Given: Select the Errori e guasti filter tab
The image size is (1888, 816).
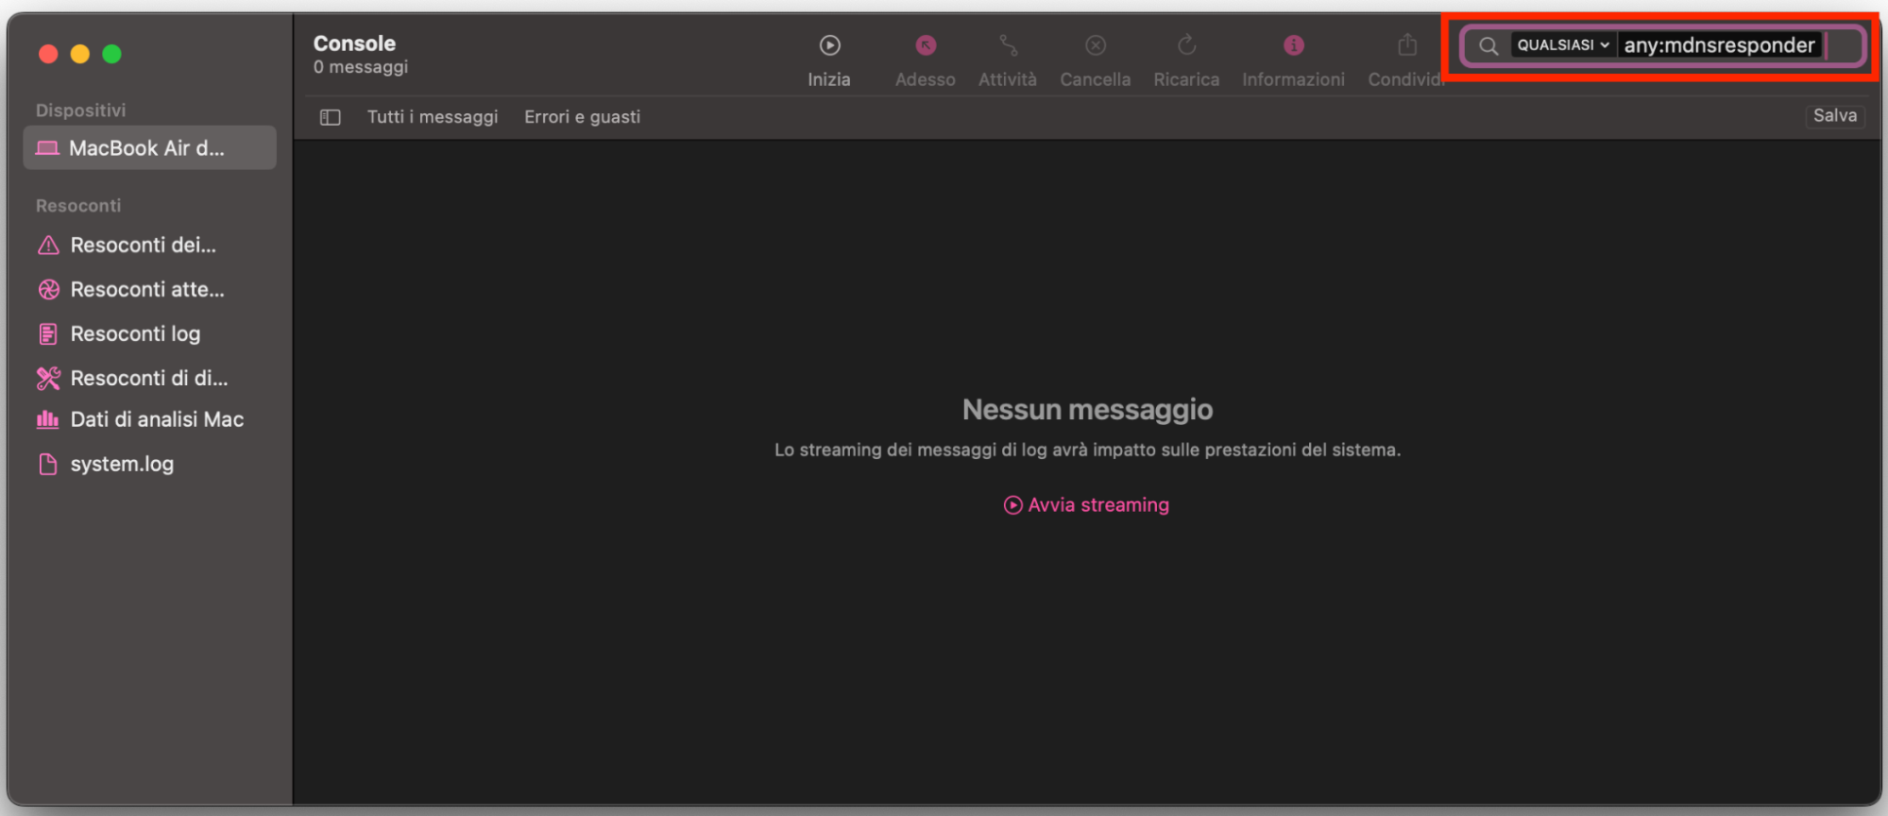Looking at the screenshot, I should coord(582,117).
